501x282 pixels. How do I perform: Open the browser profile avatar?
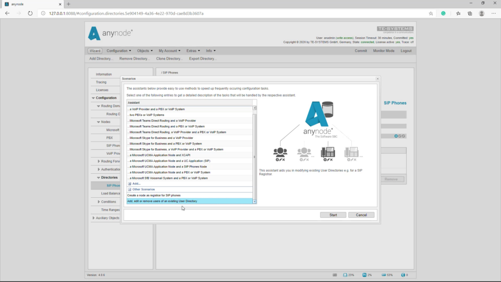481,13
